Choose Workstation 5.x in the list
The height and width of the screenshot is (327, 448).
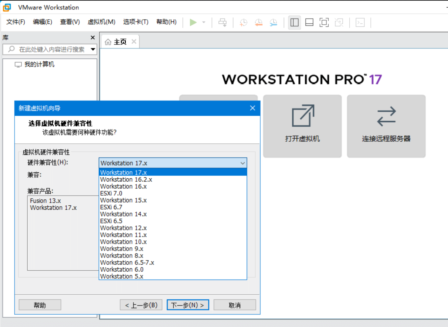pos(173,276)
